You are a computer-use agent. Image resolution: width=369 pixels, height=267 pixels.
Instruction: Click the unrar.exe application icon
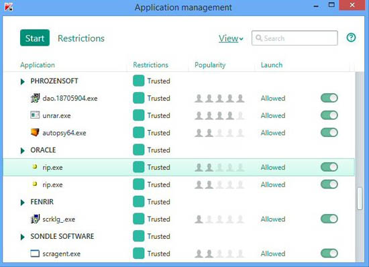click(35, 115)
